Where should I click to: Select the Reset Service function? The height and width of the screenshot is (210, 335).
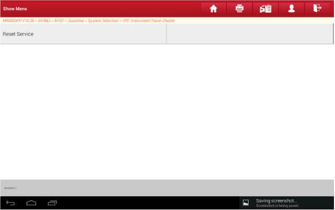click(x=83, y=34)
